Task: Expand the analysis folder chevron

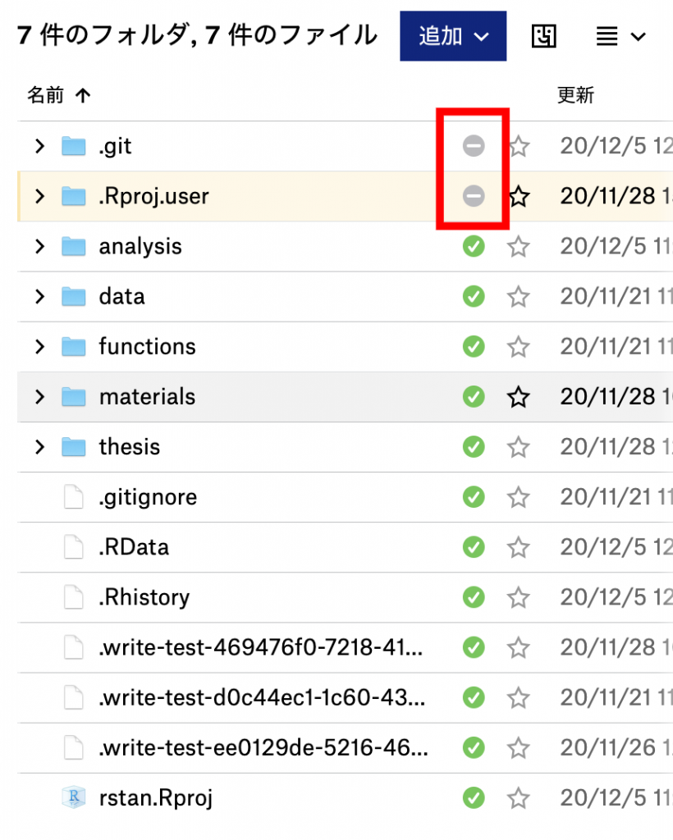Action: pyautogui.click(x=39, y=246)
